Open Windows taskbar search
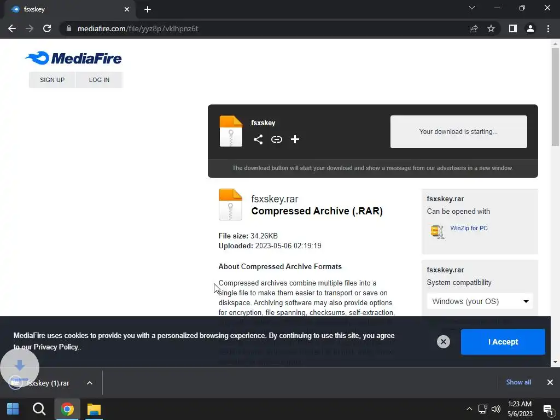The width and height of the screenshot is (560, 420). coord(39,409)
